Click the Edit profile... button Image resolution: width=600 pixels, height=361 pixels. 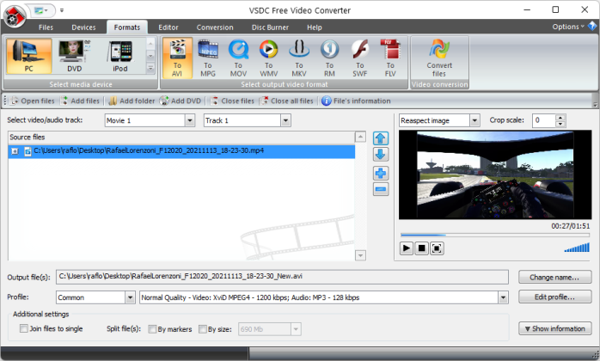[554, 297]
